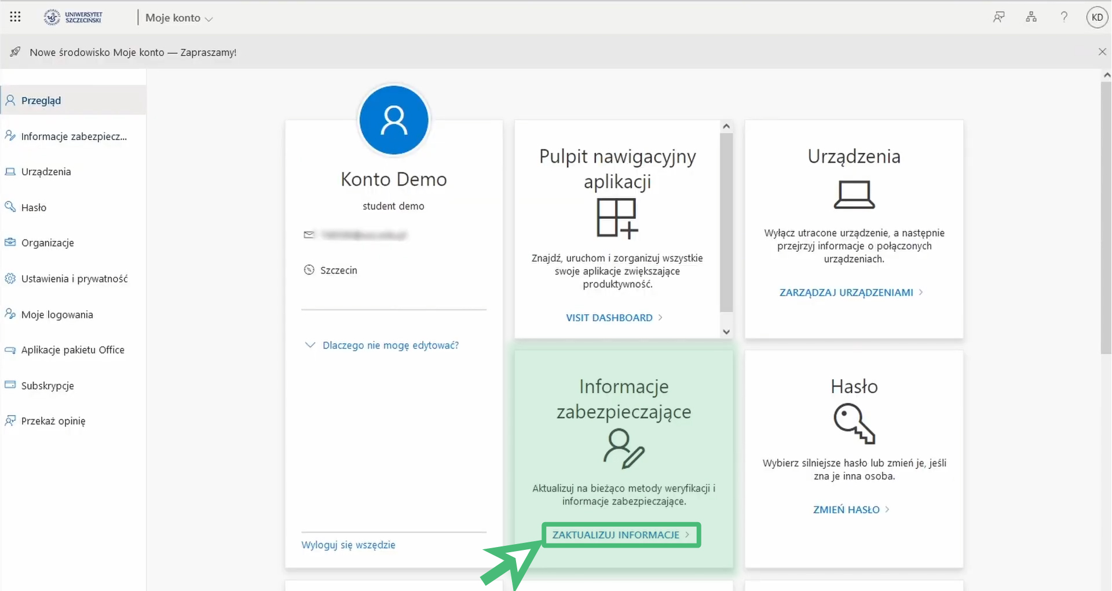Image resolution: width=1112 pixels, height=591 pixels.
Task: Expand the Moje konto dropdown
Action: point(179,18)
